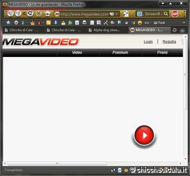Expand the Adblock Plus dropdown arrow

(180, 14)
